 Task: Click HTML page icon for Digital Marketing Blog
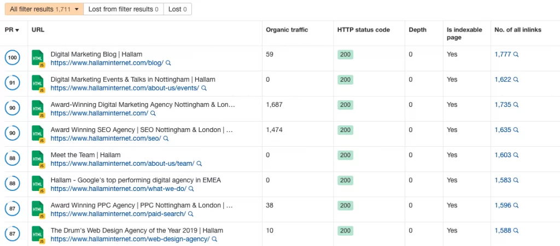[38, 59]
